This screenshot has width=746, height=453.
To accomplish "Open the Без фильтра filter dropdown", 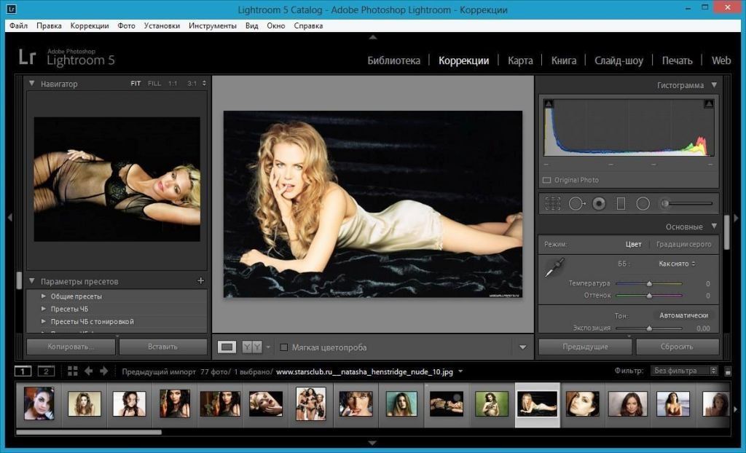I will 683,371.
